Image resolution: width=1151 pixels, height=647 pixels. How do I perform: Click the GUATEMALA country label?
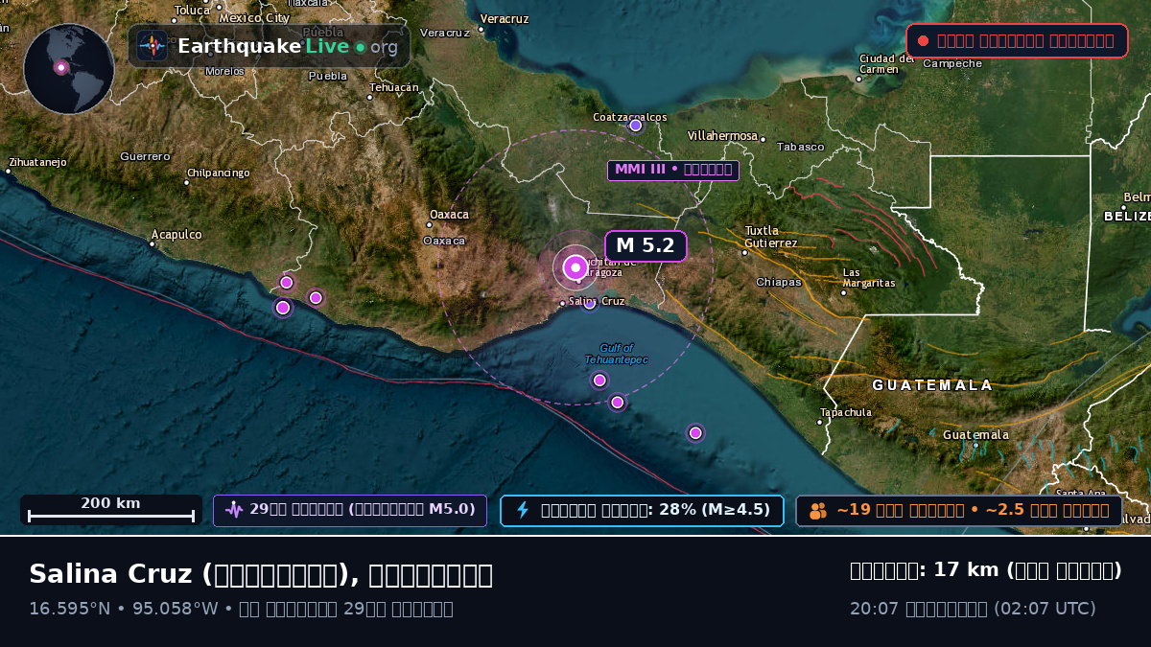click(x=932, y=385)
